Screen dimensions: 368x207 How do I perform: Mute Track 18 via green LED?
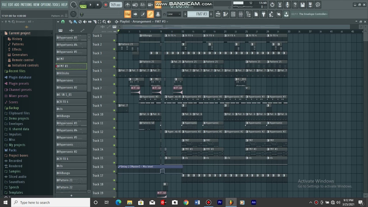[114, 189]
